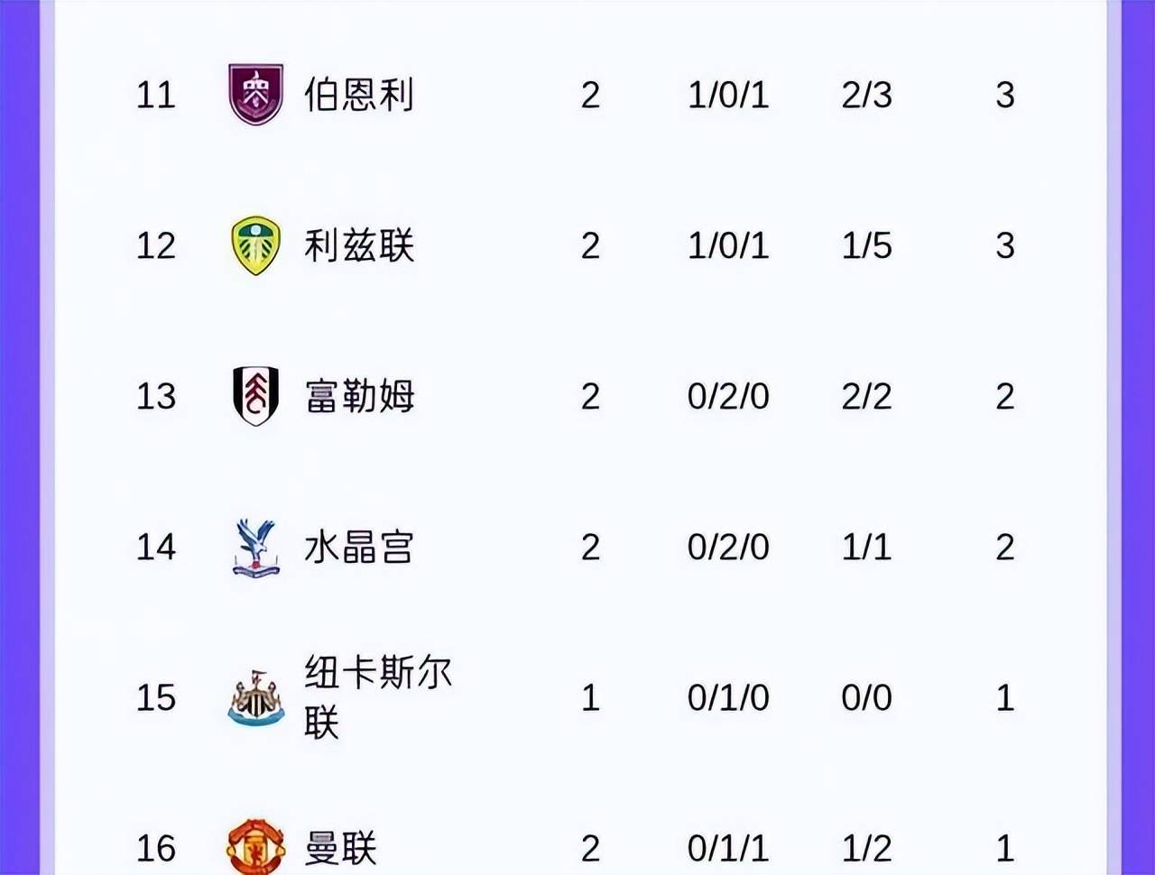Open team 伯恩利 in the standings
The height and width of the screenshot is (875, 1155).
tap(359, 94)
